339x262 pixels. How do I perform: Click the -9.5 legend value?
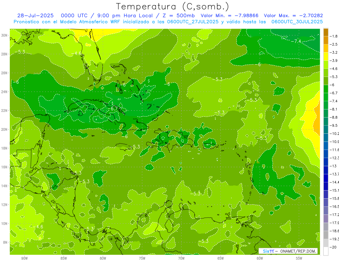[334, 125]
